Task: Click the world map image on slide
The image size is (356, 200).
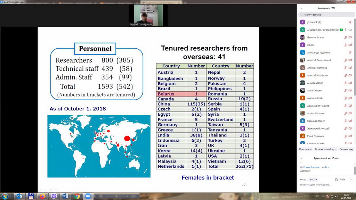Action: 99,146
